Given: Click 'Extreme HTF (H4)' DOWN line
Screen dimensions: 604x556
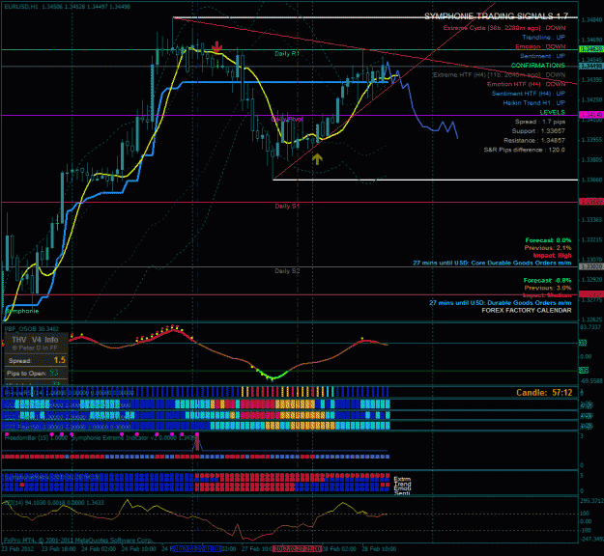Looking at the screenshot, I should tap(500, 74).
